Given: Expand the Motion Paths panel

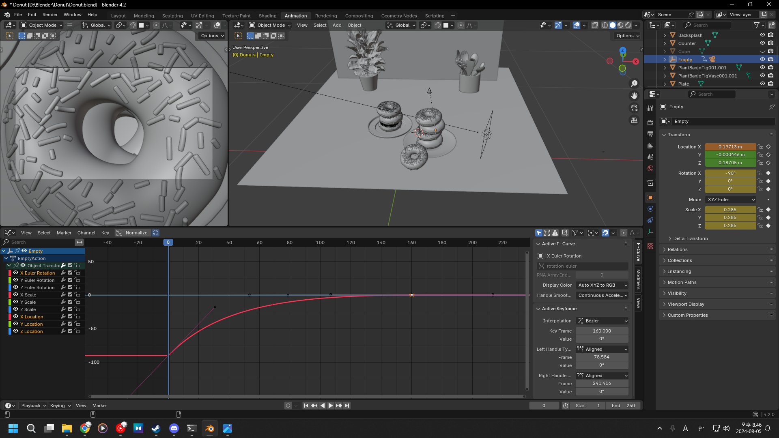Looking at the screenshot, I should pyautogui.click(x=682, y=282).
